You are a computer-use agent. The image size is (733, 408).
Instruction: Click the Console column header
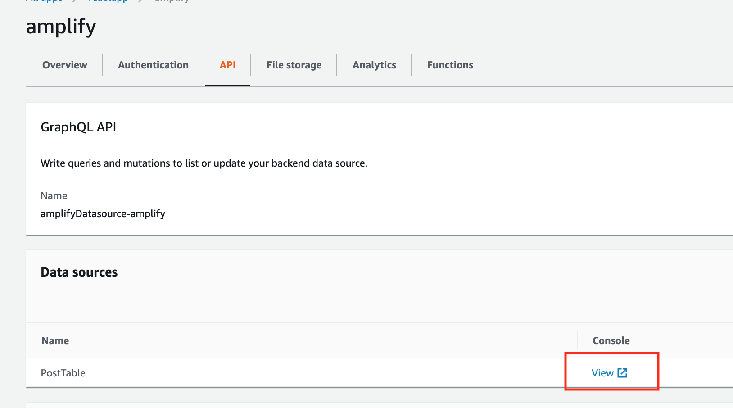611,340
